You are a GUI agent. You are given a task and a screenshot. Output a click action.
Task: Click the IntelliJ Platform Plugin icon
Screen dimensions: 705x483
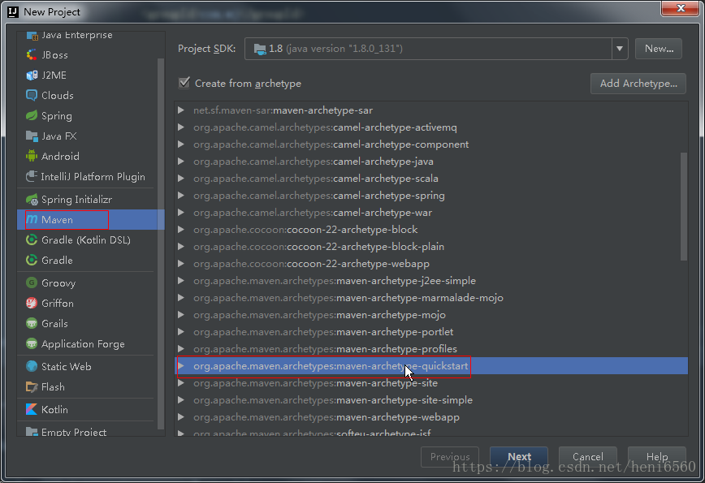(32, 177)
